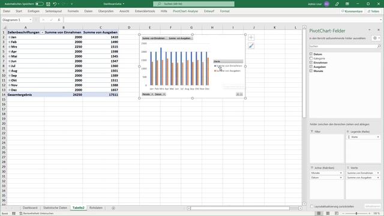Open the Zeilenbeschriftungen filter dropdown
384x216 pixels.
coord(42,32)
